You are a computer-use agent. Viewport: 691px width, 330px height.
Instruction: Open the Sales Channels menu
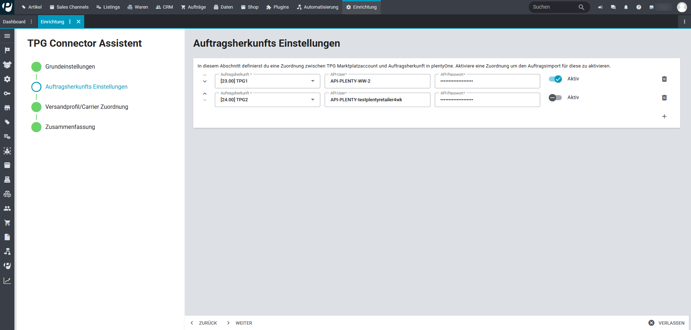(69, 7)
